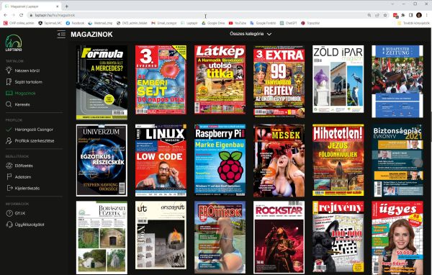Close the Magazinok | Laptapir browser tab

58,6
